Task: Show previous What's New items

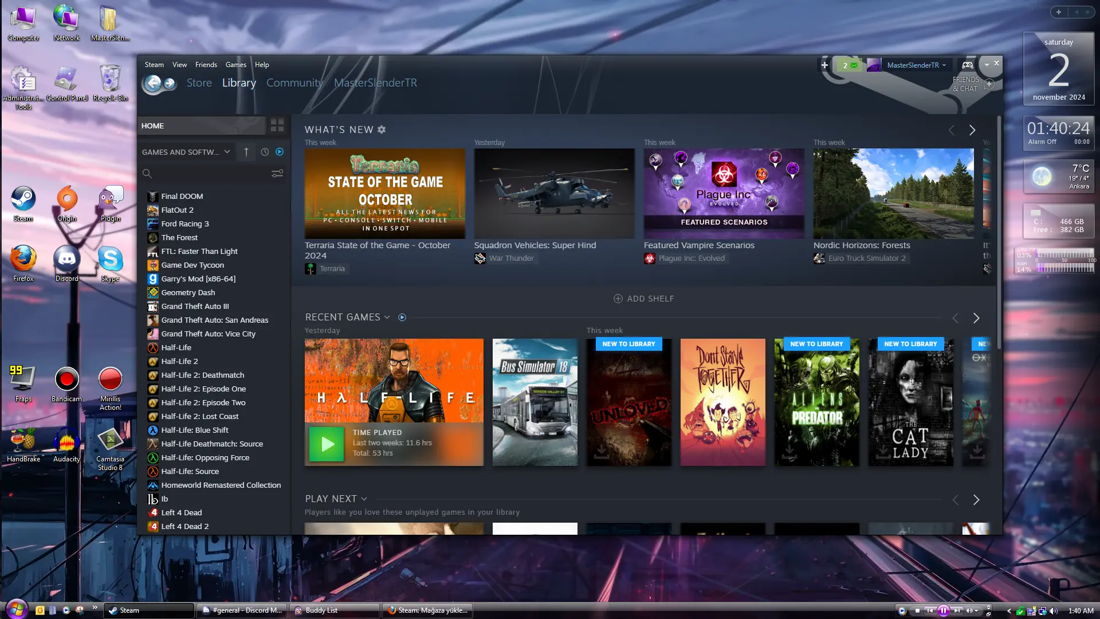Action: 952,130
